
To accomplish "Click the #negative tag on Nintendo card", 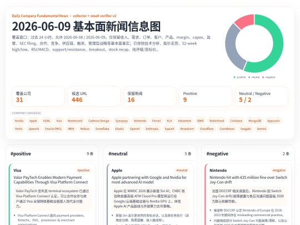I will (x=279, y=171).
